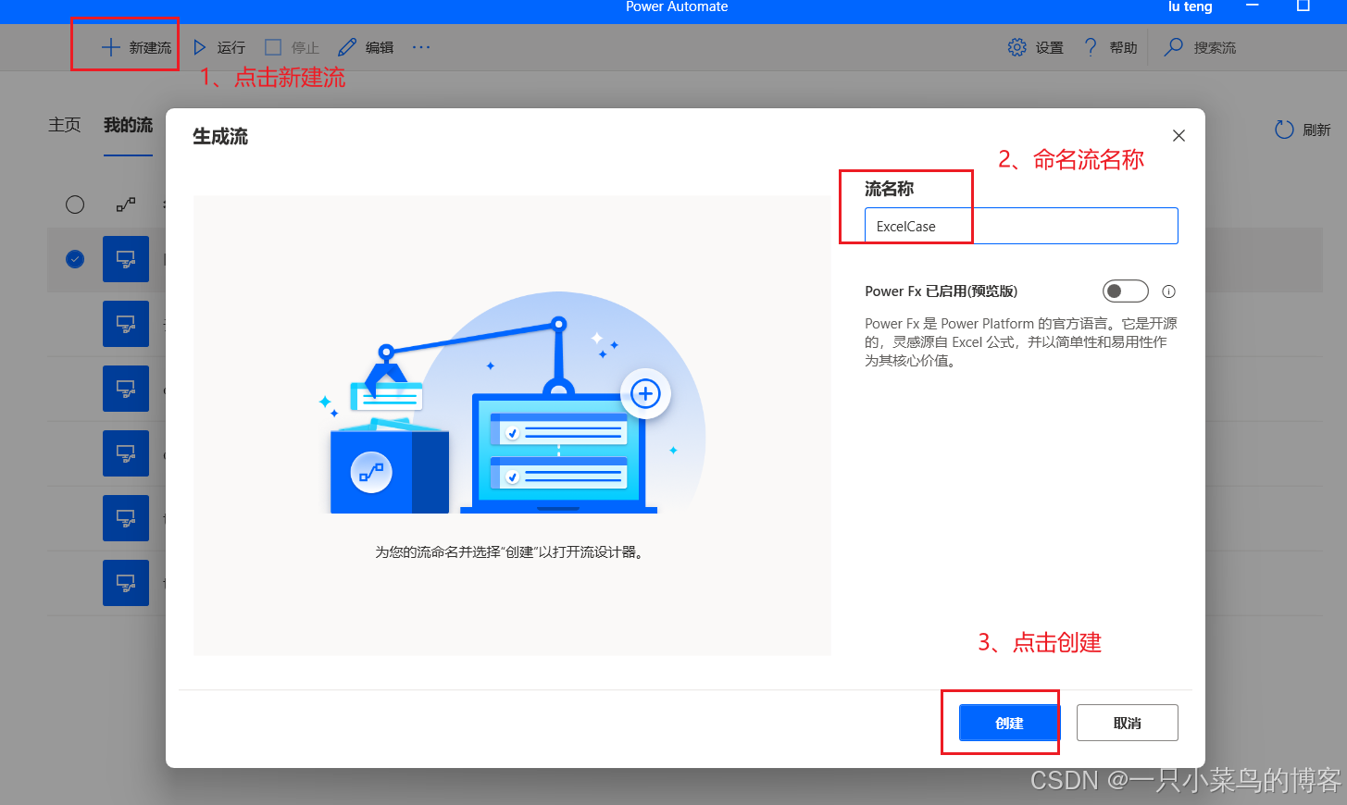
Task: Open the more options ellipsis in toolbar
Action: click(421, 47)
